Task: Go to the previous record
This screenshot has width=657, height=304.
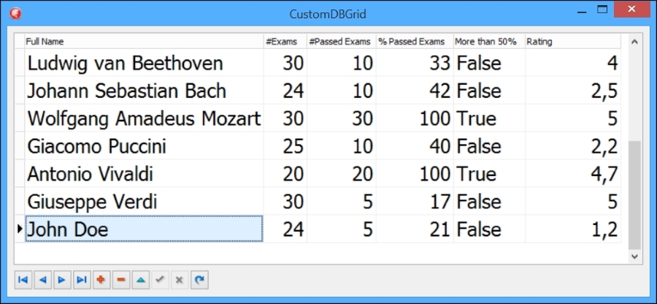Action: tap(42, 279)
